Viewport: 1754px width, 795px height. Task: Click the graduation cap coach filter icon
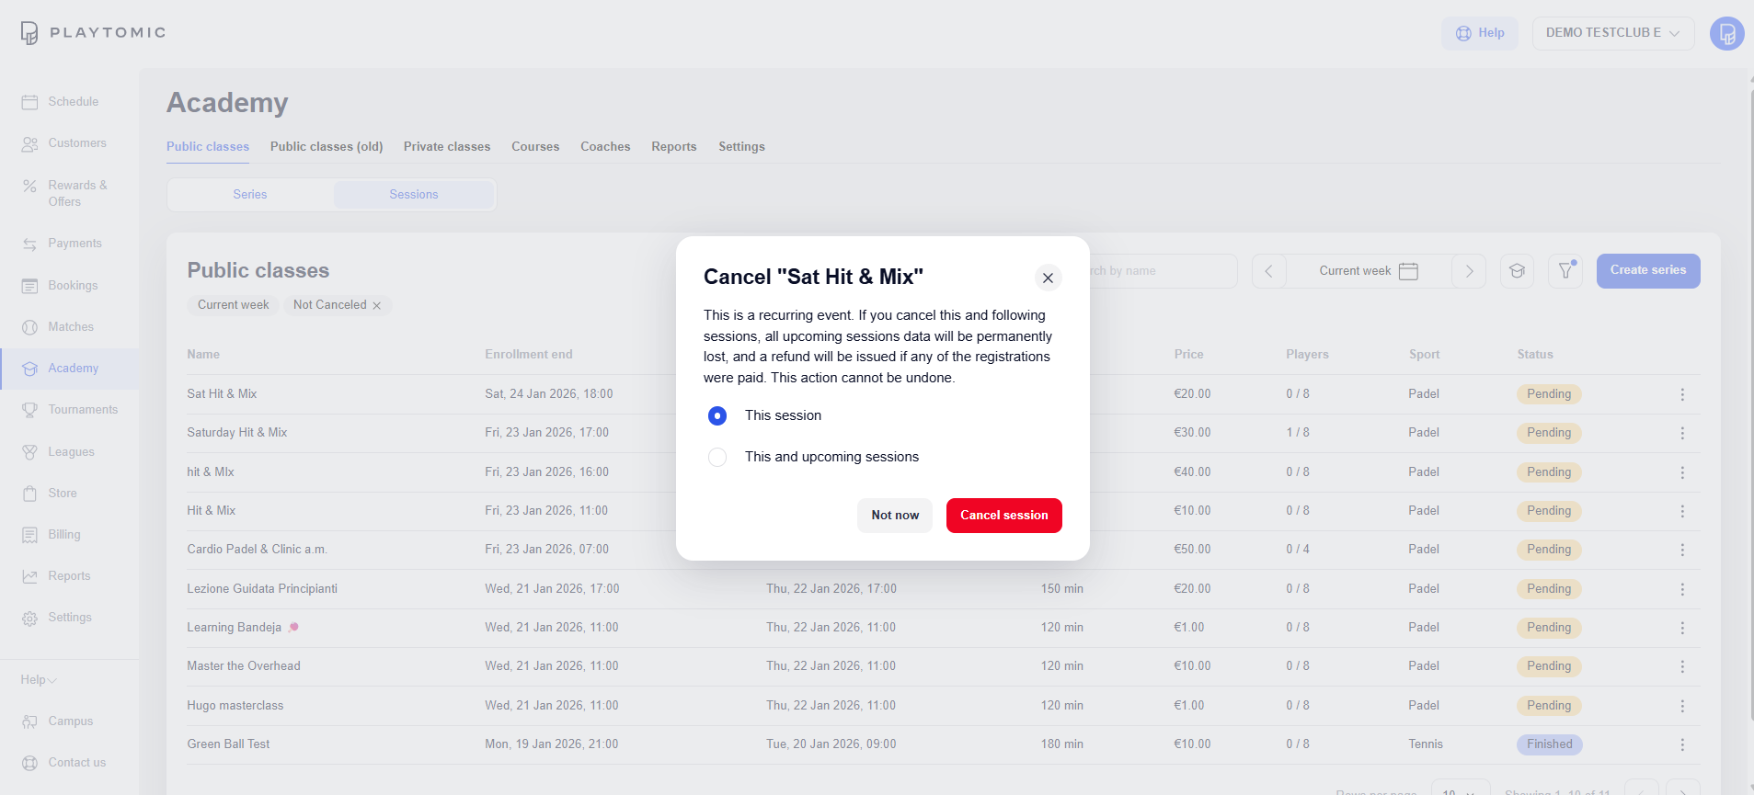[1517, 271]
